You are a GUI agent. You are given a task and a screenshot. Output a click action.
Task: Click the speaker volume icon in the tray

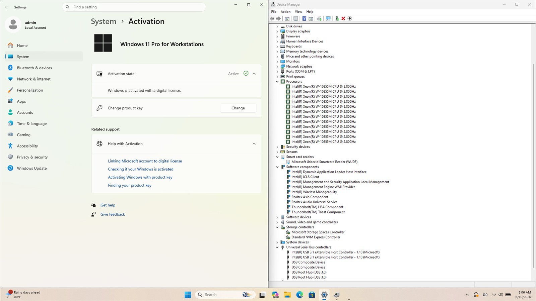[501, 295]
